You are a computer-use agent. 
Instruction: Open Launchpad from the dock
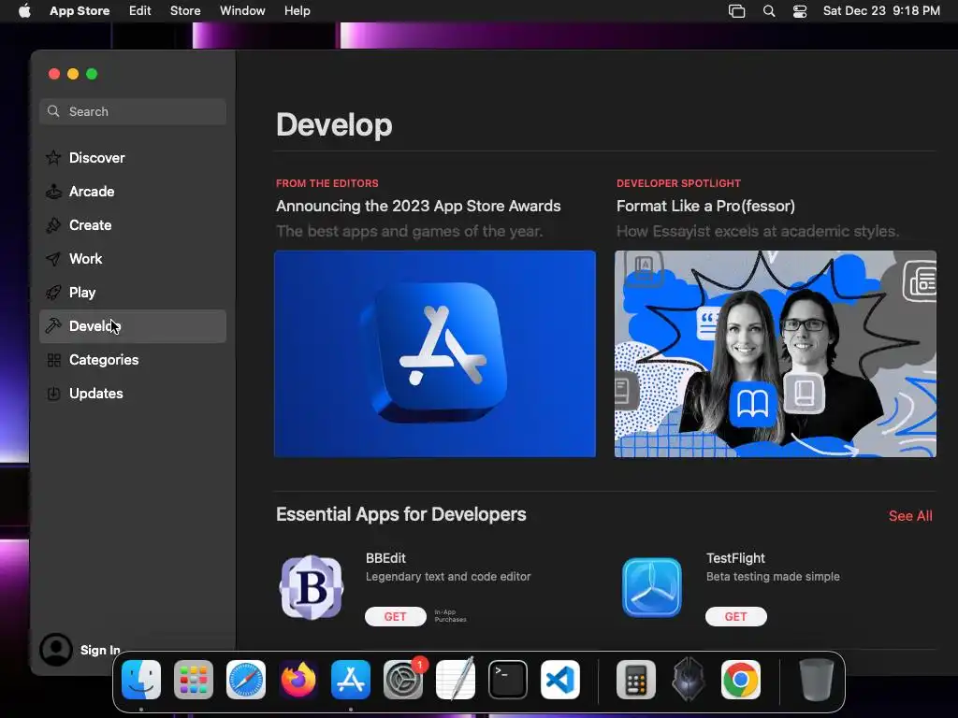click(194, 680)
